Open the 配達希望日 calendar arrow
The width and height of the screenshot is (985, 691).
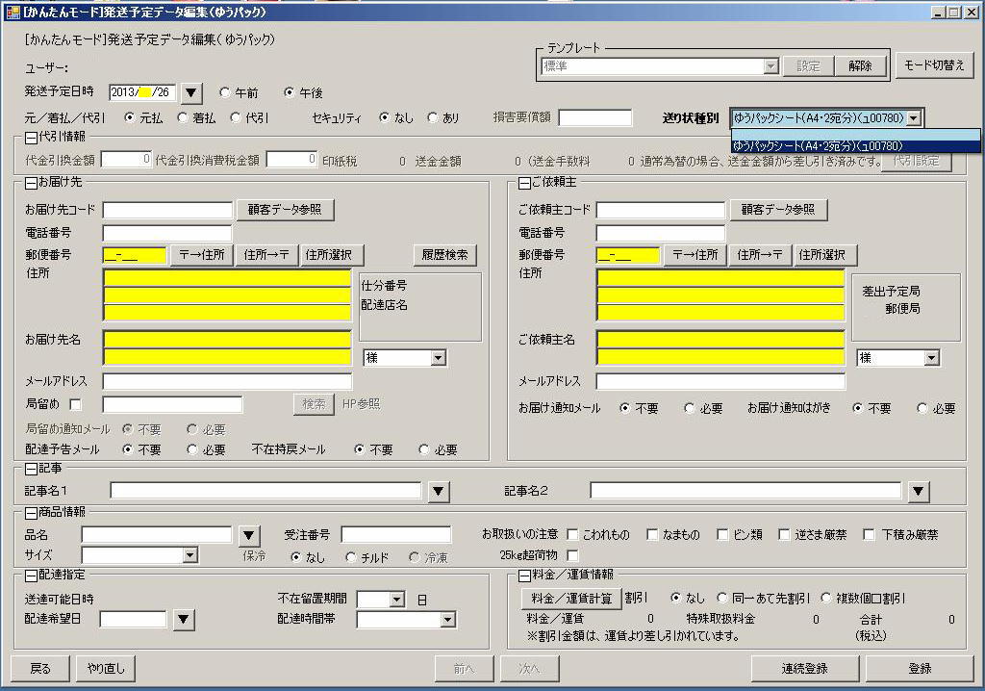[x=184, y=620]
